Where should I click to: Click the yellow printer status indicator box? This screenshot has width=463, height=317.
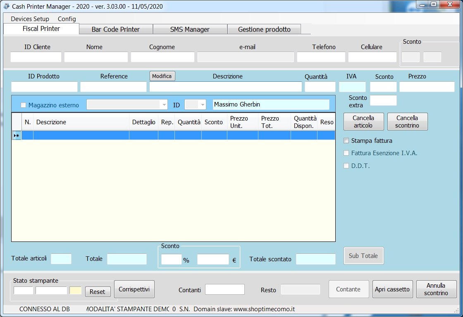[76, 291]
